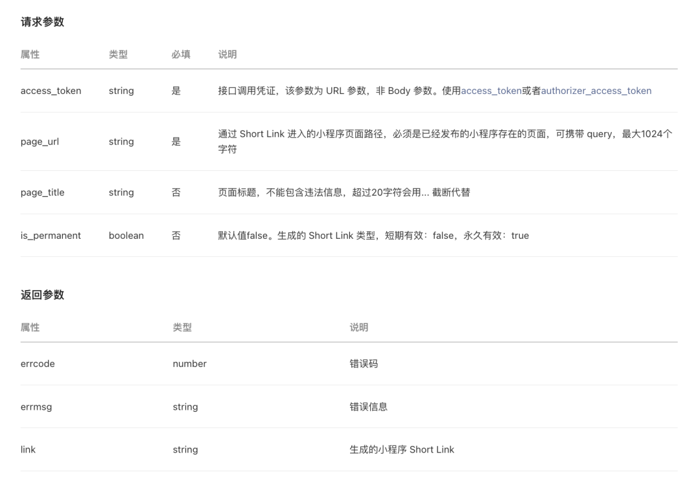Select the page_title attribute name

pyautogui.click(x=42, y=192)
